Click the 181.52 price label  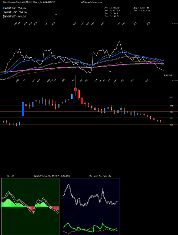point(168,75)
